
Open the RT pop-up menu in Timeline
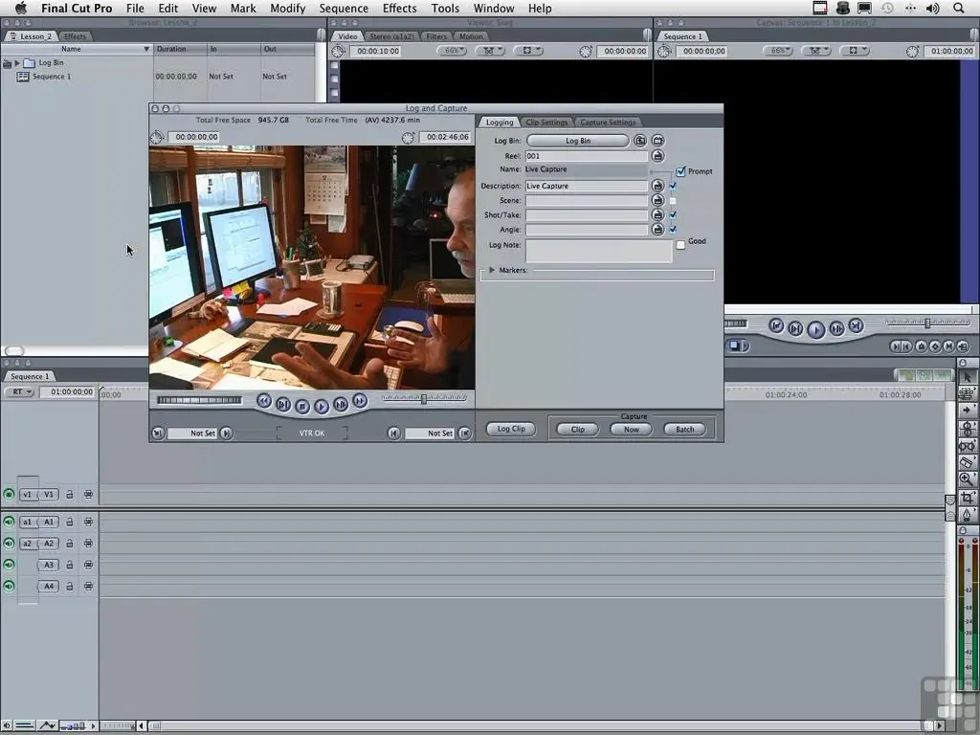pyautogui.click(x=19, y=391)
